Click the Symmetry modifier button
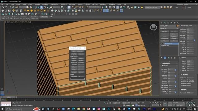 tap(174, 36)
